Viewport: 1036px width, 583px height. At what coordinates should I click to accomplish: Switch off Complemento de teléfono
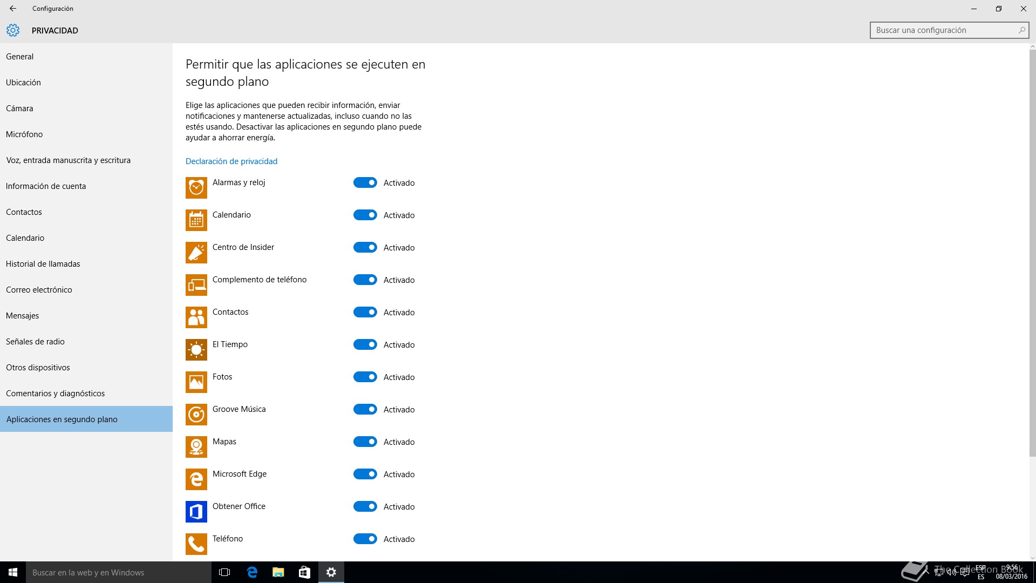pos(365,280)
